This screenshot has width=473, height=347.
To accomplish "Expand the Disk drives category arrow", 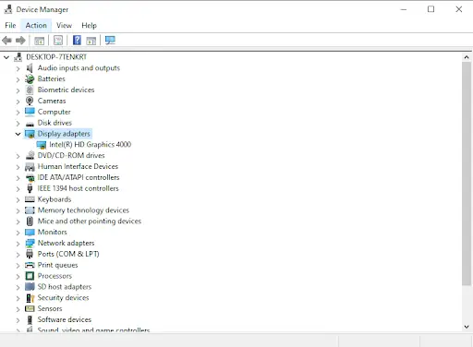I will [18, 123].
